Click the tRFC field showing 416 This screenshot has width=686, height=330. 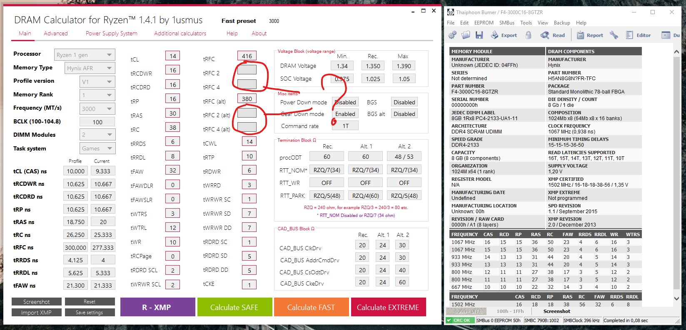click(247, 56)
